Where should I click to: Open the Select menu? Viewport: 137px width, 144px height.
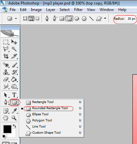(64, 10)
